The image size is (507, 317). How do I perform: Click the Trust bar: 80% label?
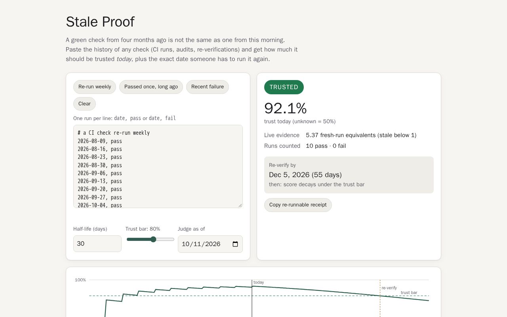click(143, 229)
